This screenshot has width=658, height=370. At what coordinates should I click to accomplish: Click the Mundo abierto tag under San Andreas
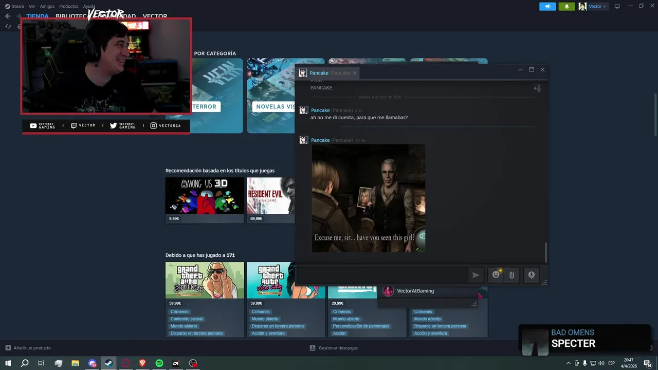coord(184,326)
